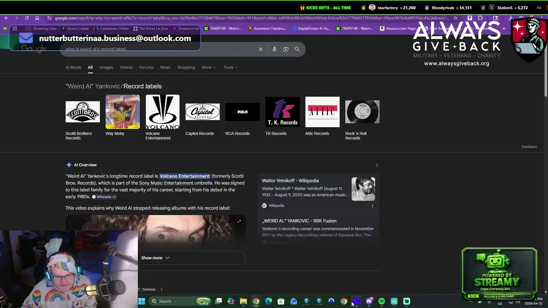Open the Tools dropdown
The height and width of the screenshot is (308, 548).
pos(230,68)
